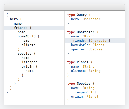129x109 pixels.
Task: Select "homeWorld {" in the query pane
Action: (x=28, y=36)
